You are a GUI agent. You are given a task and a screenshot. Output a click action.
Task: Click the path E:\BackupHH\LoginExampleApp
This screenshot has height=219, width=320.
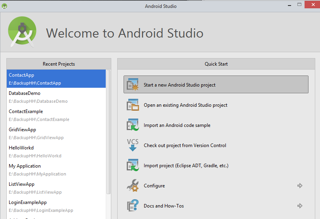pos(41,210)
